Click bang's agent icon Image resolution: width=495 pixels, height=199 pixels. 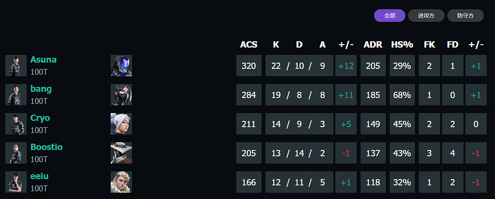[121, 95]
